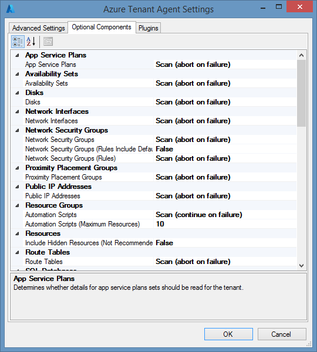Open the Advanced Settings tab
Viewport: 317px width, 352px height.
point(38,28)
